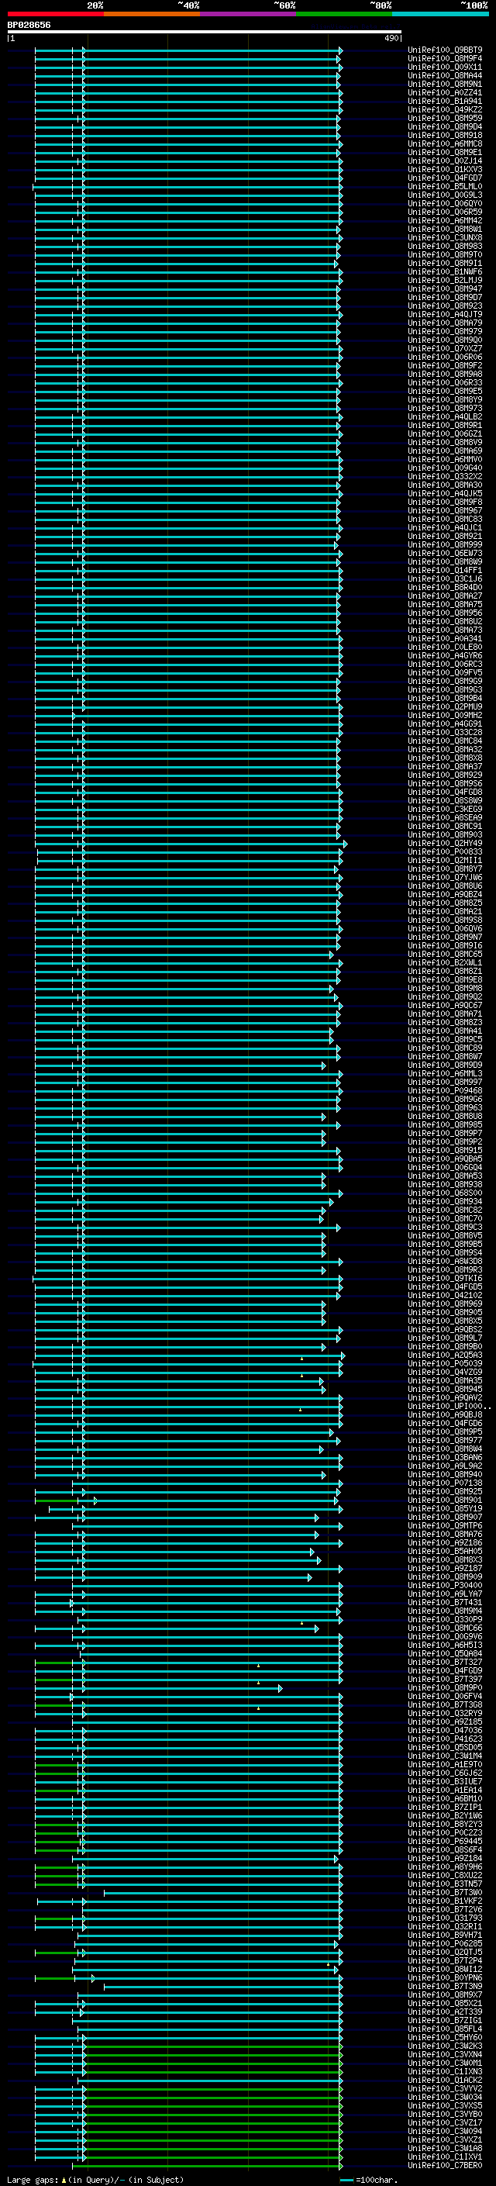Click the 490 end position label
The width and height of the screenshot is (496, 2186).
[391, 38]
